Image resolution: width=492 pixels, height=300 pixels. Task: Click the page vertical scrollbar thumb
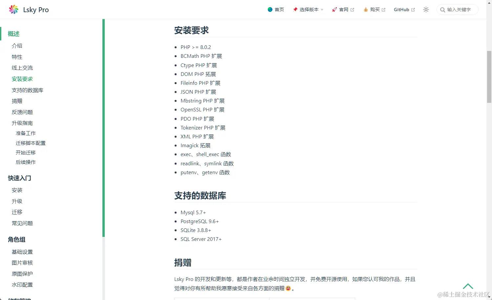coord(489,77)
